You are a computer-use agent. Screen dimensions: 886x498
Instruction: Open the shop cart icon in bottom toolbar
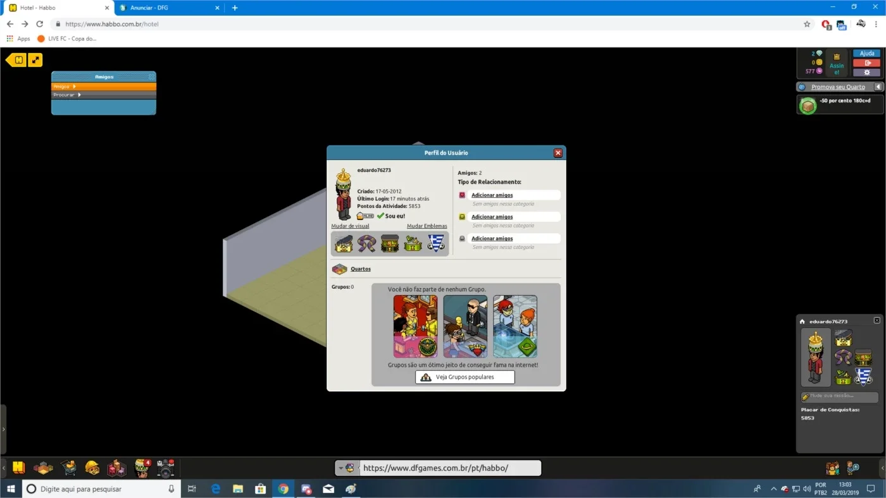coord(68,468)
